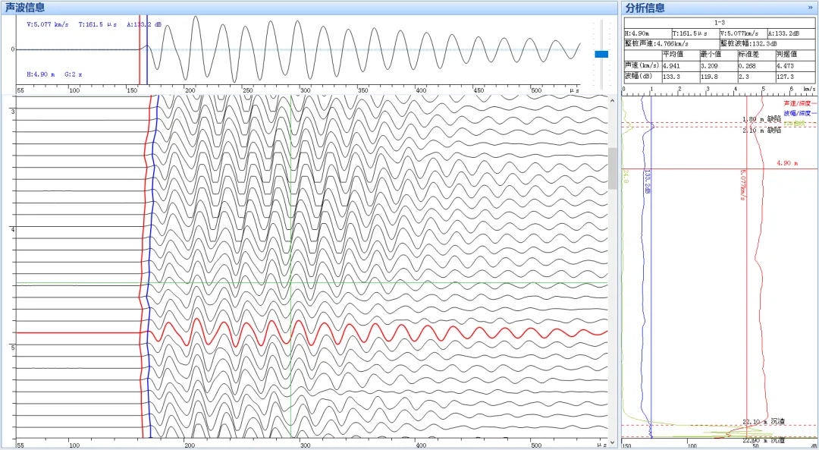819x450 pixels.
Task: Click the PSD curve legend entry
Action: pyautogui.click(x=795, y=122)
